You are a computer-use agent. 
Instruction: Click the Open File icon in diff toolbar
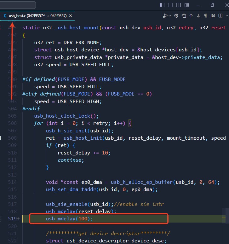pos(184,16)
